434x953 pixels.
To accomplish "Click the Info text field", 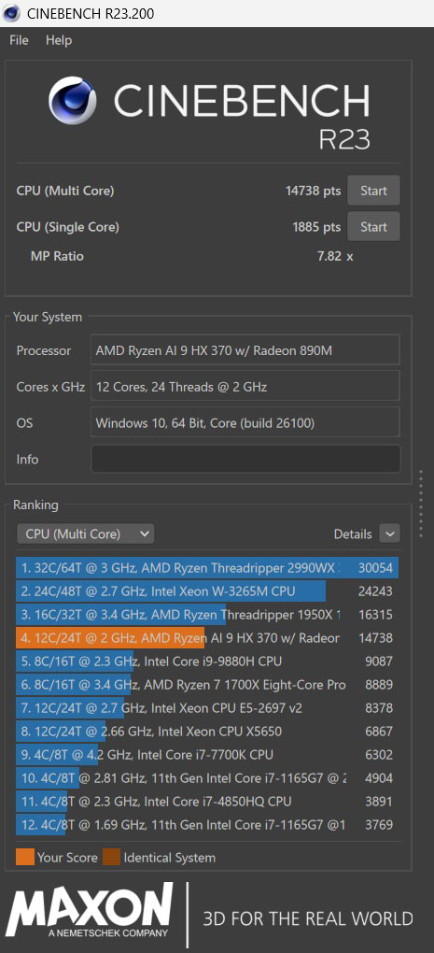I will 245,459.
